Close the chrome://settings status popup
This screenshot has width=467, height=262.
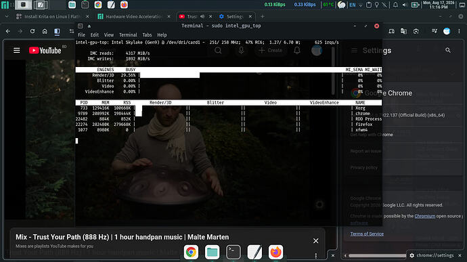coord(460,255)
